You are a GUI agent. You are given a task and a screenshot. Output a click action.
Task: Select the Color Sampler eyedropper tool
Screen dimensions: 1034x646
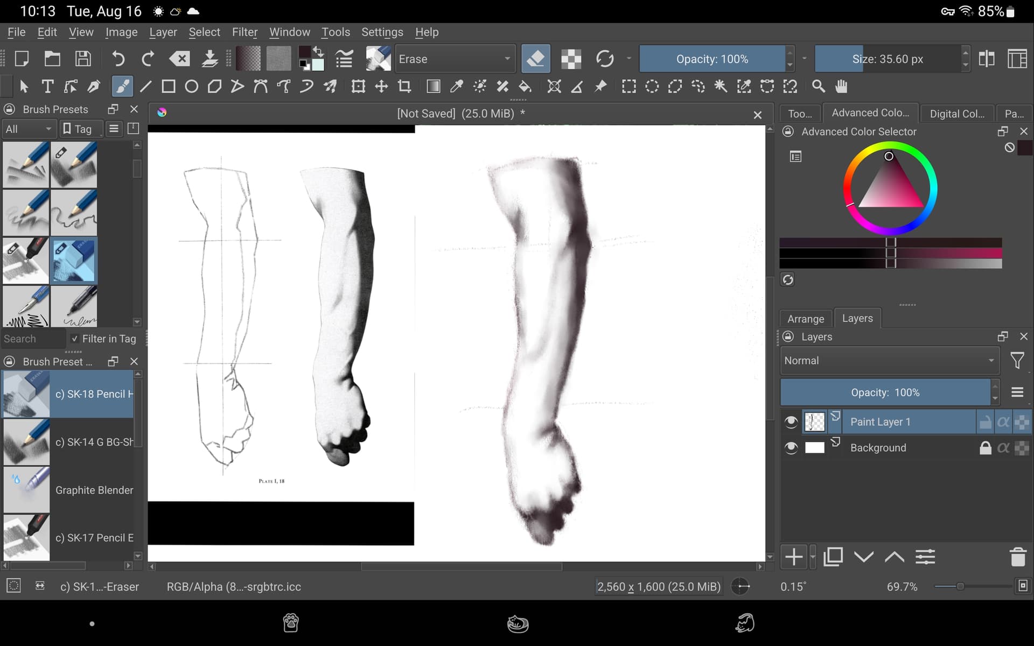(457, 87)
